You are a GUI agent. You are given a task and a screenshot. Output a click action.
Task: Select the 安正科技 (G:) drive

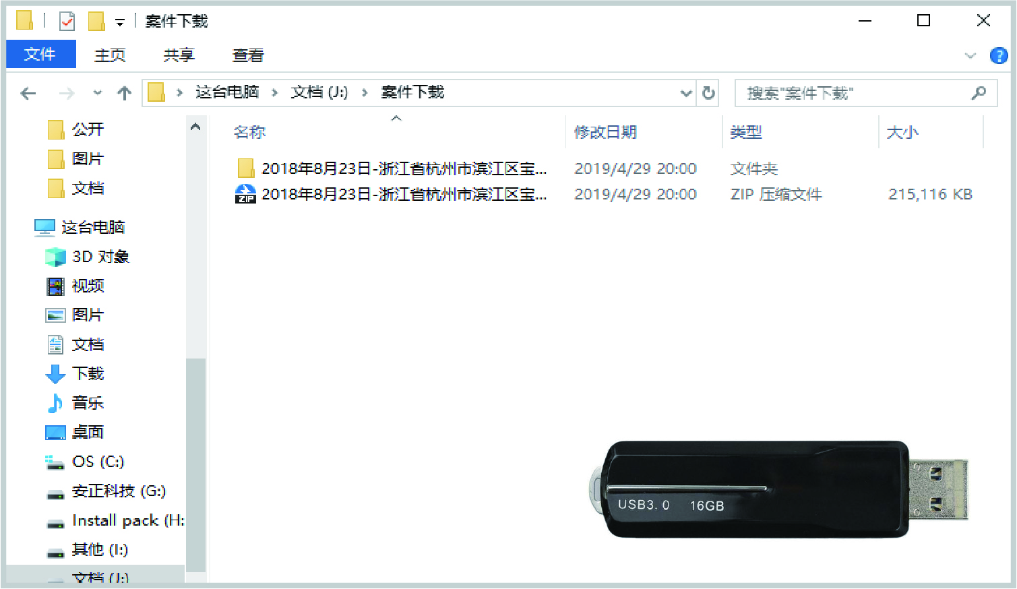point(118,491)
